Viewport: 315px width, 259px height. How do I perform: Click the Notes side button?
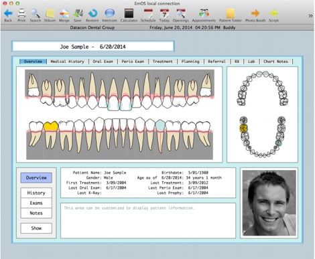(x=36, y=213)
